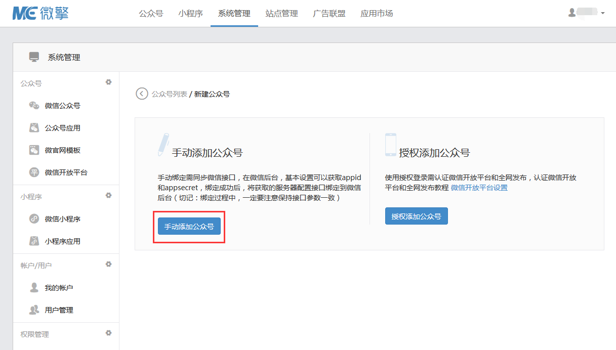
Task: Open the 小程序 top tab
Action: tap(191, 14)
